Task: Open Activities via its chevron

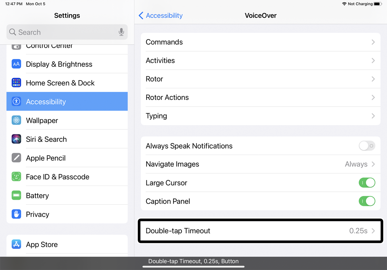Action: click(373, 61)
